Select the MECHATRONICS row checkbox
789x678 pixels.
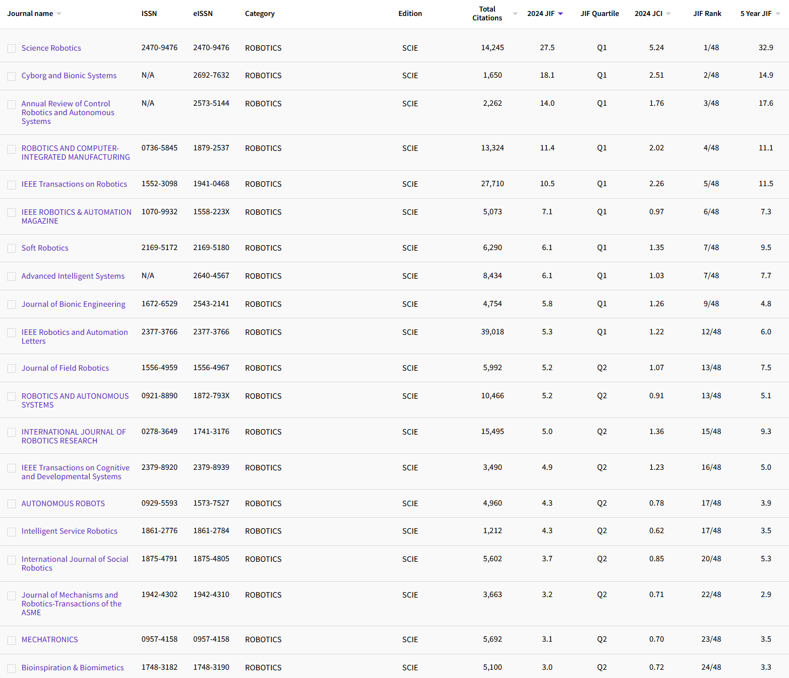[x=12, y=640]
